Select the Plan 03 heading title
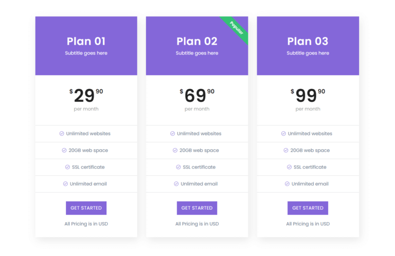The height and width of the screenshot is (256, 395). 308,41
